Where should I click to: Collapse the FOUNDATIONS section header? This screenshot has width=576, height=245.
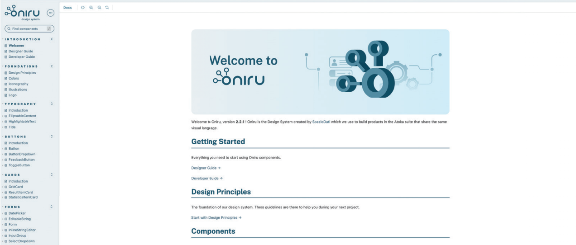coord(20,66)
